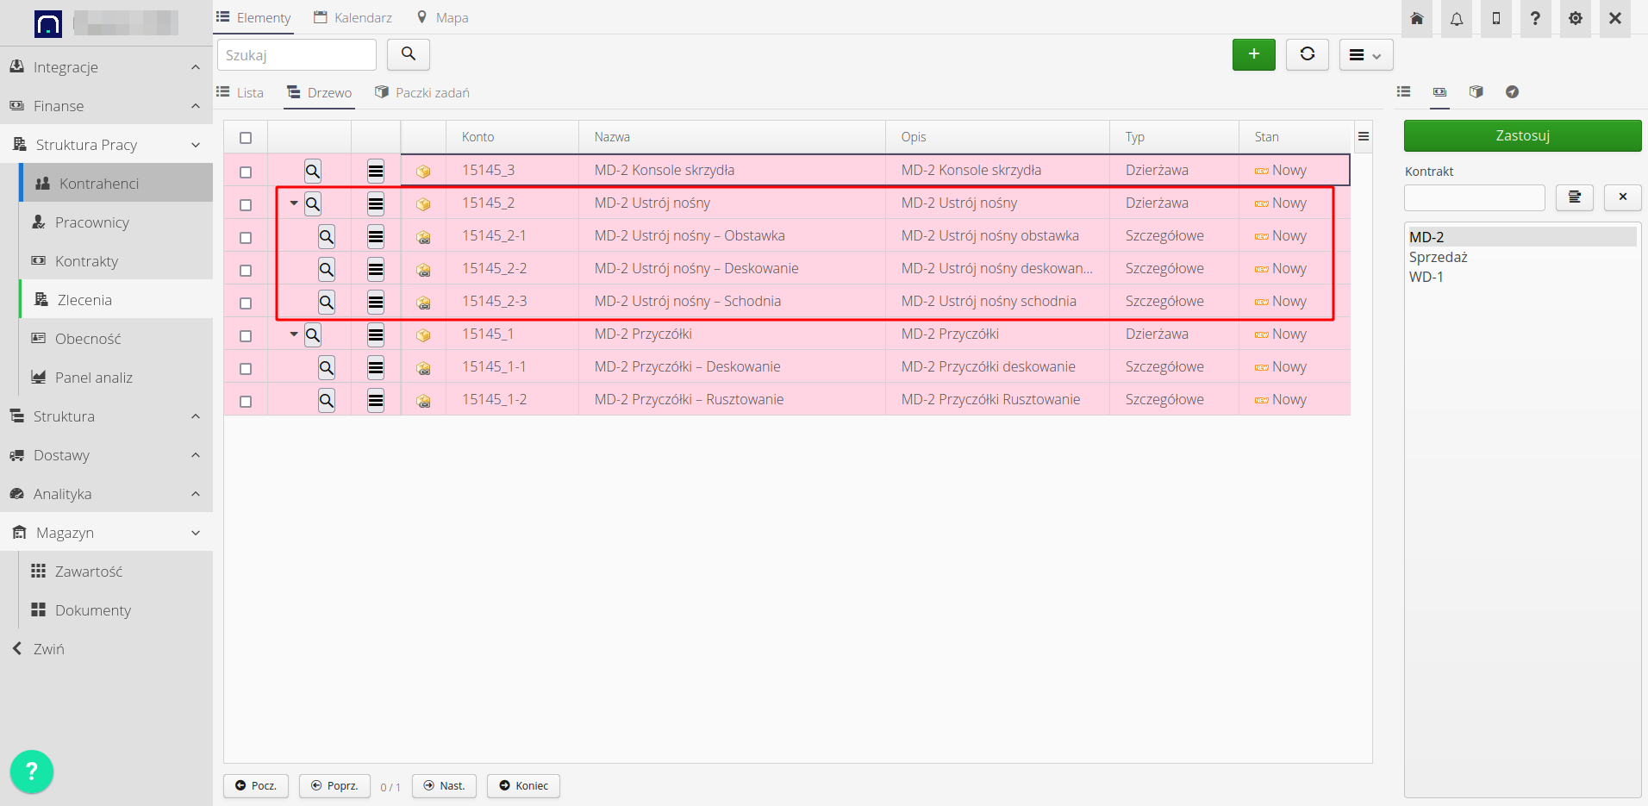Check the 15145_1-2 row checkbox

246,402
